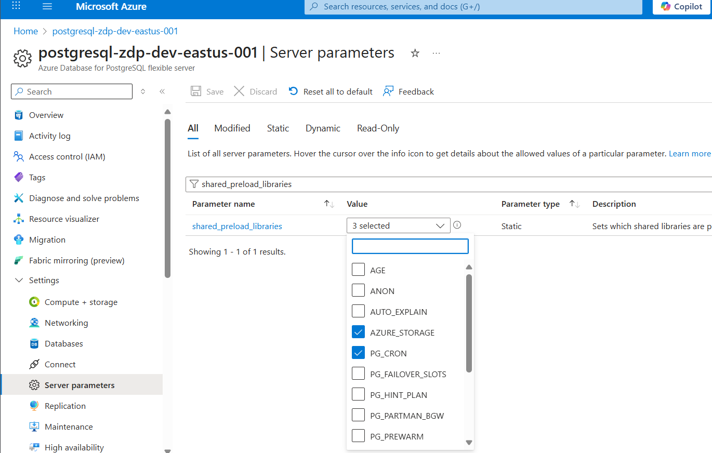Click the sidebar Search field
The height and width of the screenshot is (453, 712).
[x=72, y=91]
